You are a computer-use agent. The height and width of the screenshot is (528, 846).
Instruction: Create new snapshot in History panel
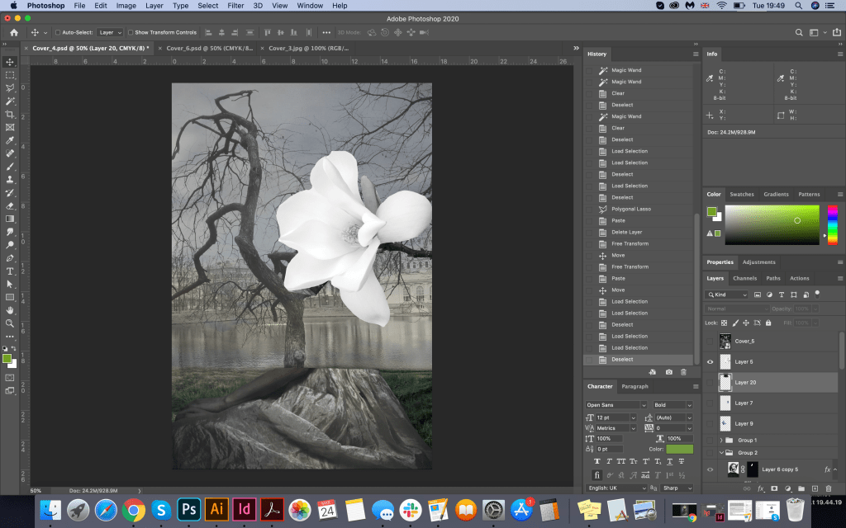pyautogui.click(x=668, y=372)
